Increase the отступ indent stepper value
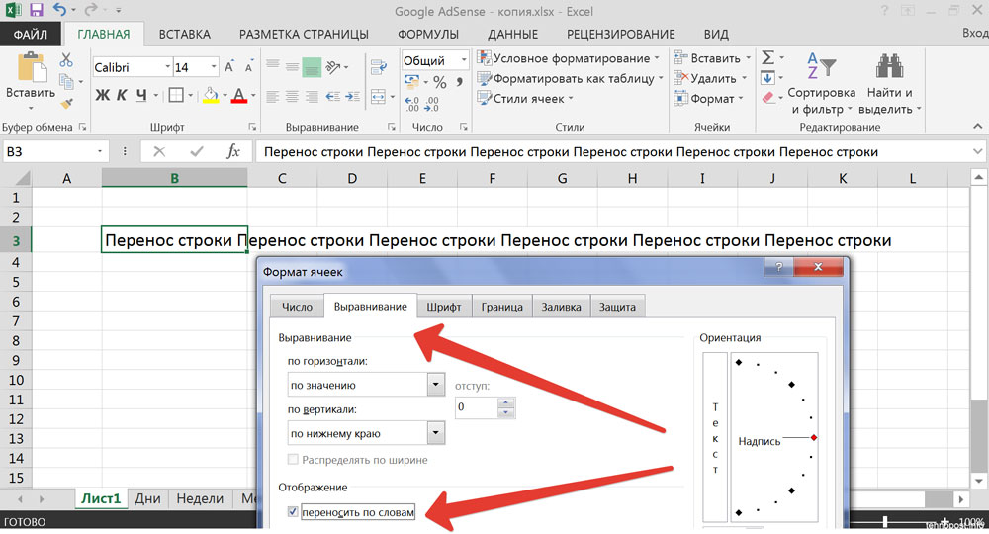Image resolution: width=989 pixels, height=534 pixels. click(x=506, y=402)
